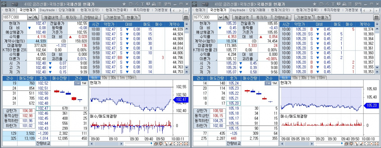Viewport: 381px width, 148px height.
Task: Open 단일가매매 tab in left window
Action: 67,10
